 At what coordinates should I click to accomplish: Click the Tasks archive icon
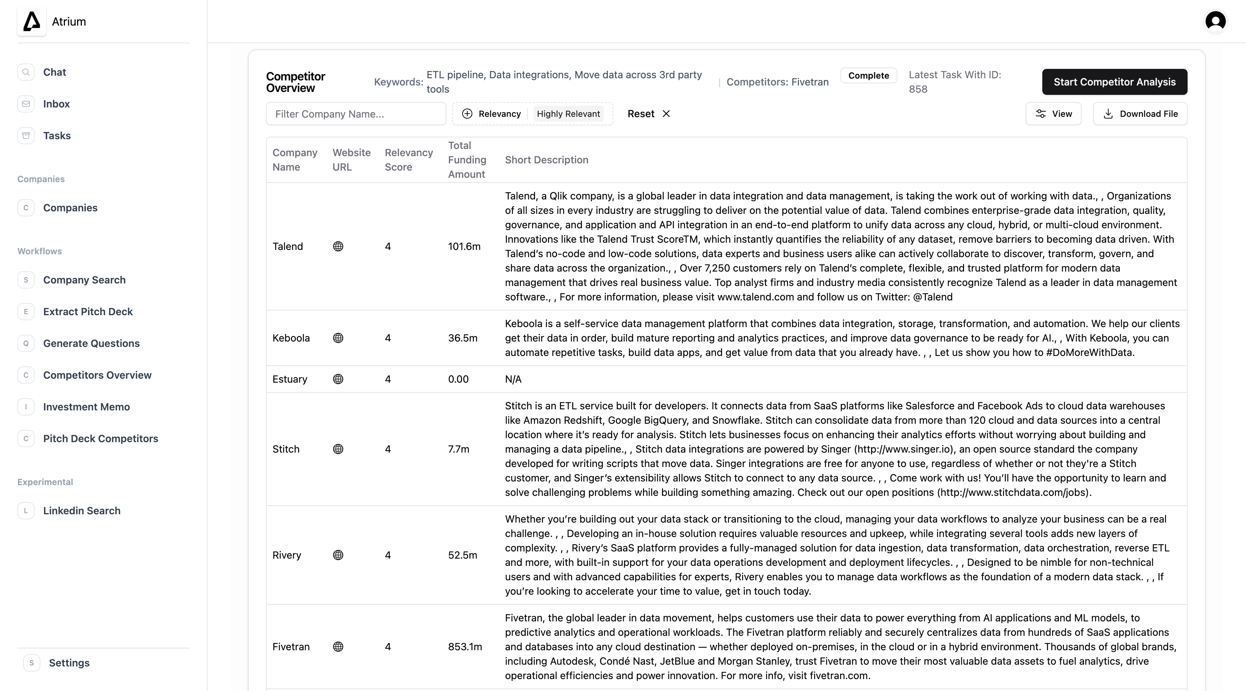26,136
